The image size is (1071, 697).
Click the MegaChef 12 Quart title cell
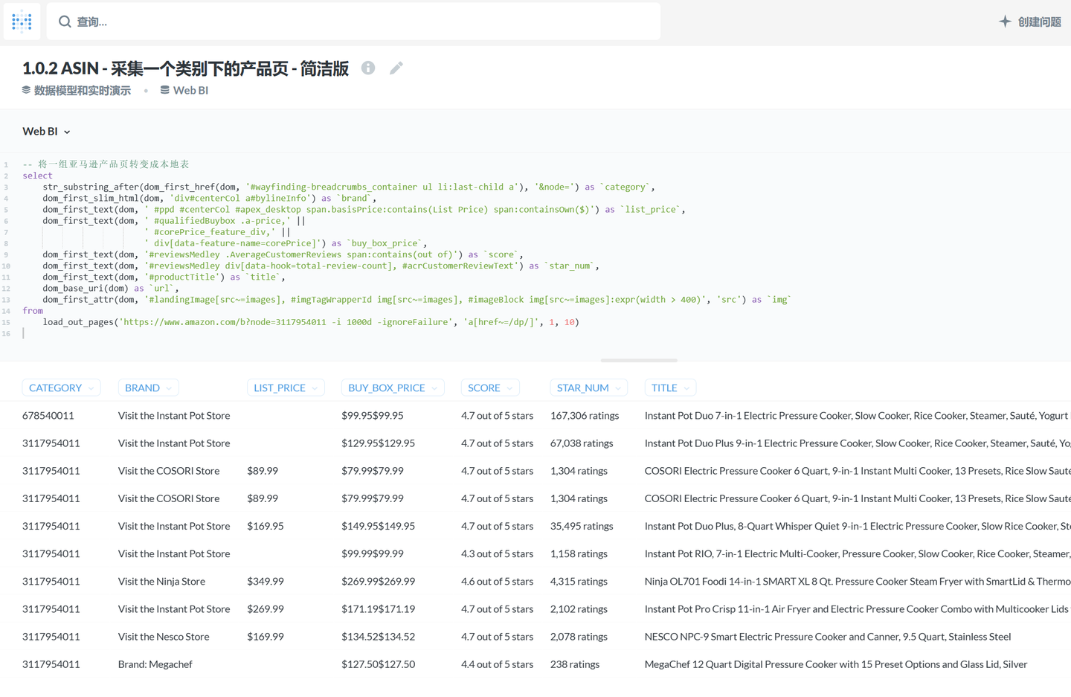tap(836, 664)
